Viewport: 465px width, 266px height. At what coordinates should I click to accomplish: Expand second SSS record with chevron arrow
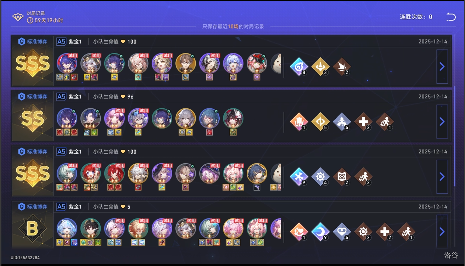pyautogui.click(x=442, y=176)
